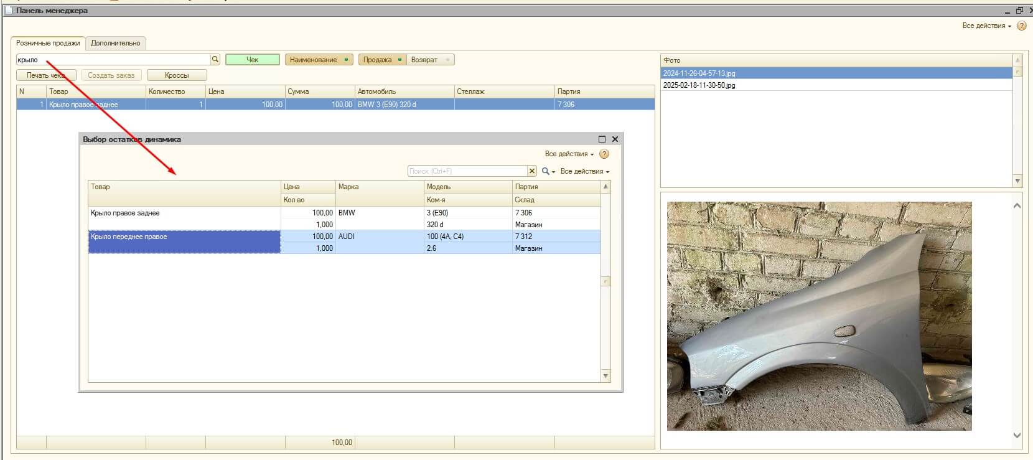Click the up chevron above the photo preview
Viewport: 1033px width, 460px height.
pos(1017,205)
